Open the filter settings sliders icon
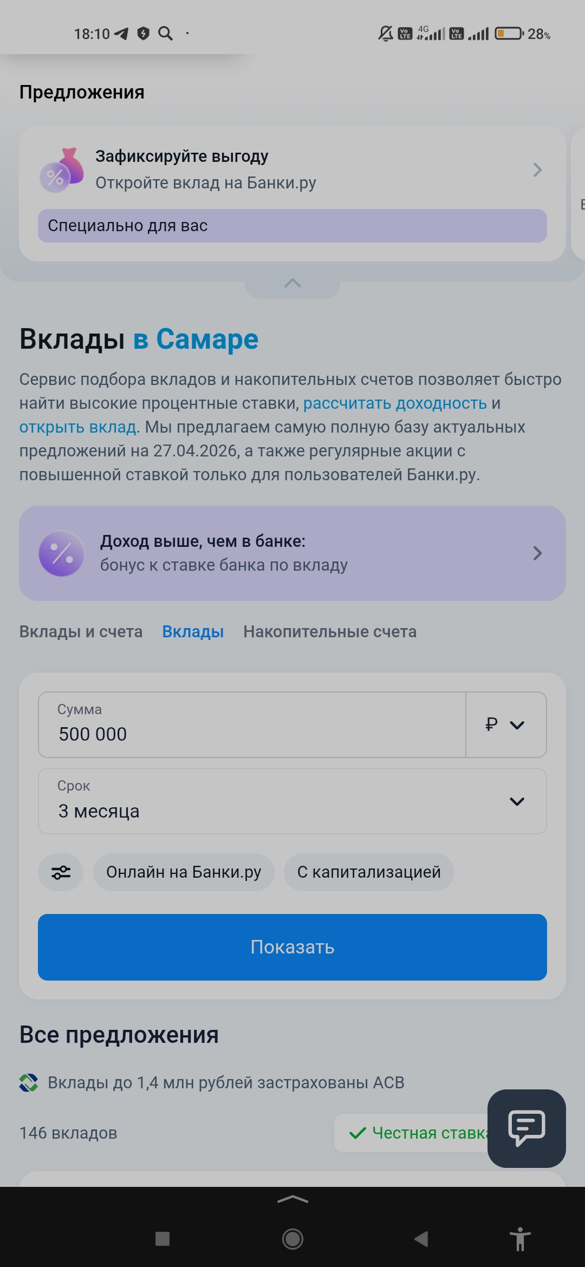The width and height of the screenshot is (585, 1267). click(x=61, y=872)
